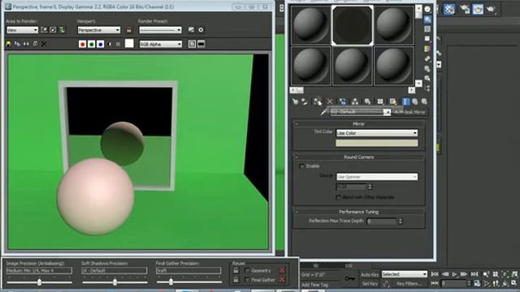Click the Edit Region icon
This screenshot has height=292, width=520.
(44, 30)
